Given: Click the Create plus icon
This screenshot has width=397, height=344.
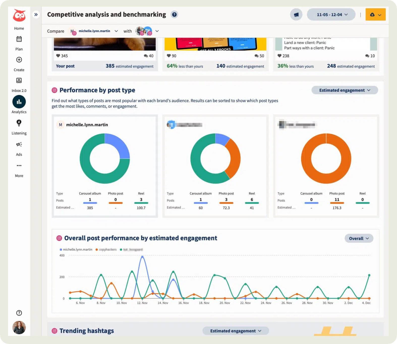Looking at the screenshot, I should click(19, 60).
